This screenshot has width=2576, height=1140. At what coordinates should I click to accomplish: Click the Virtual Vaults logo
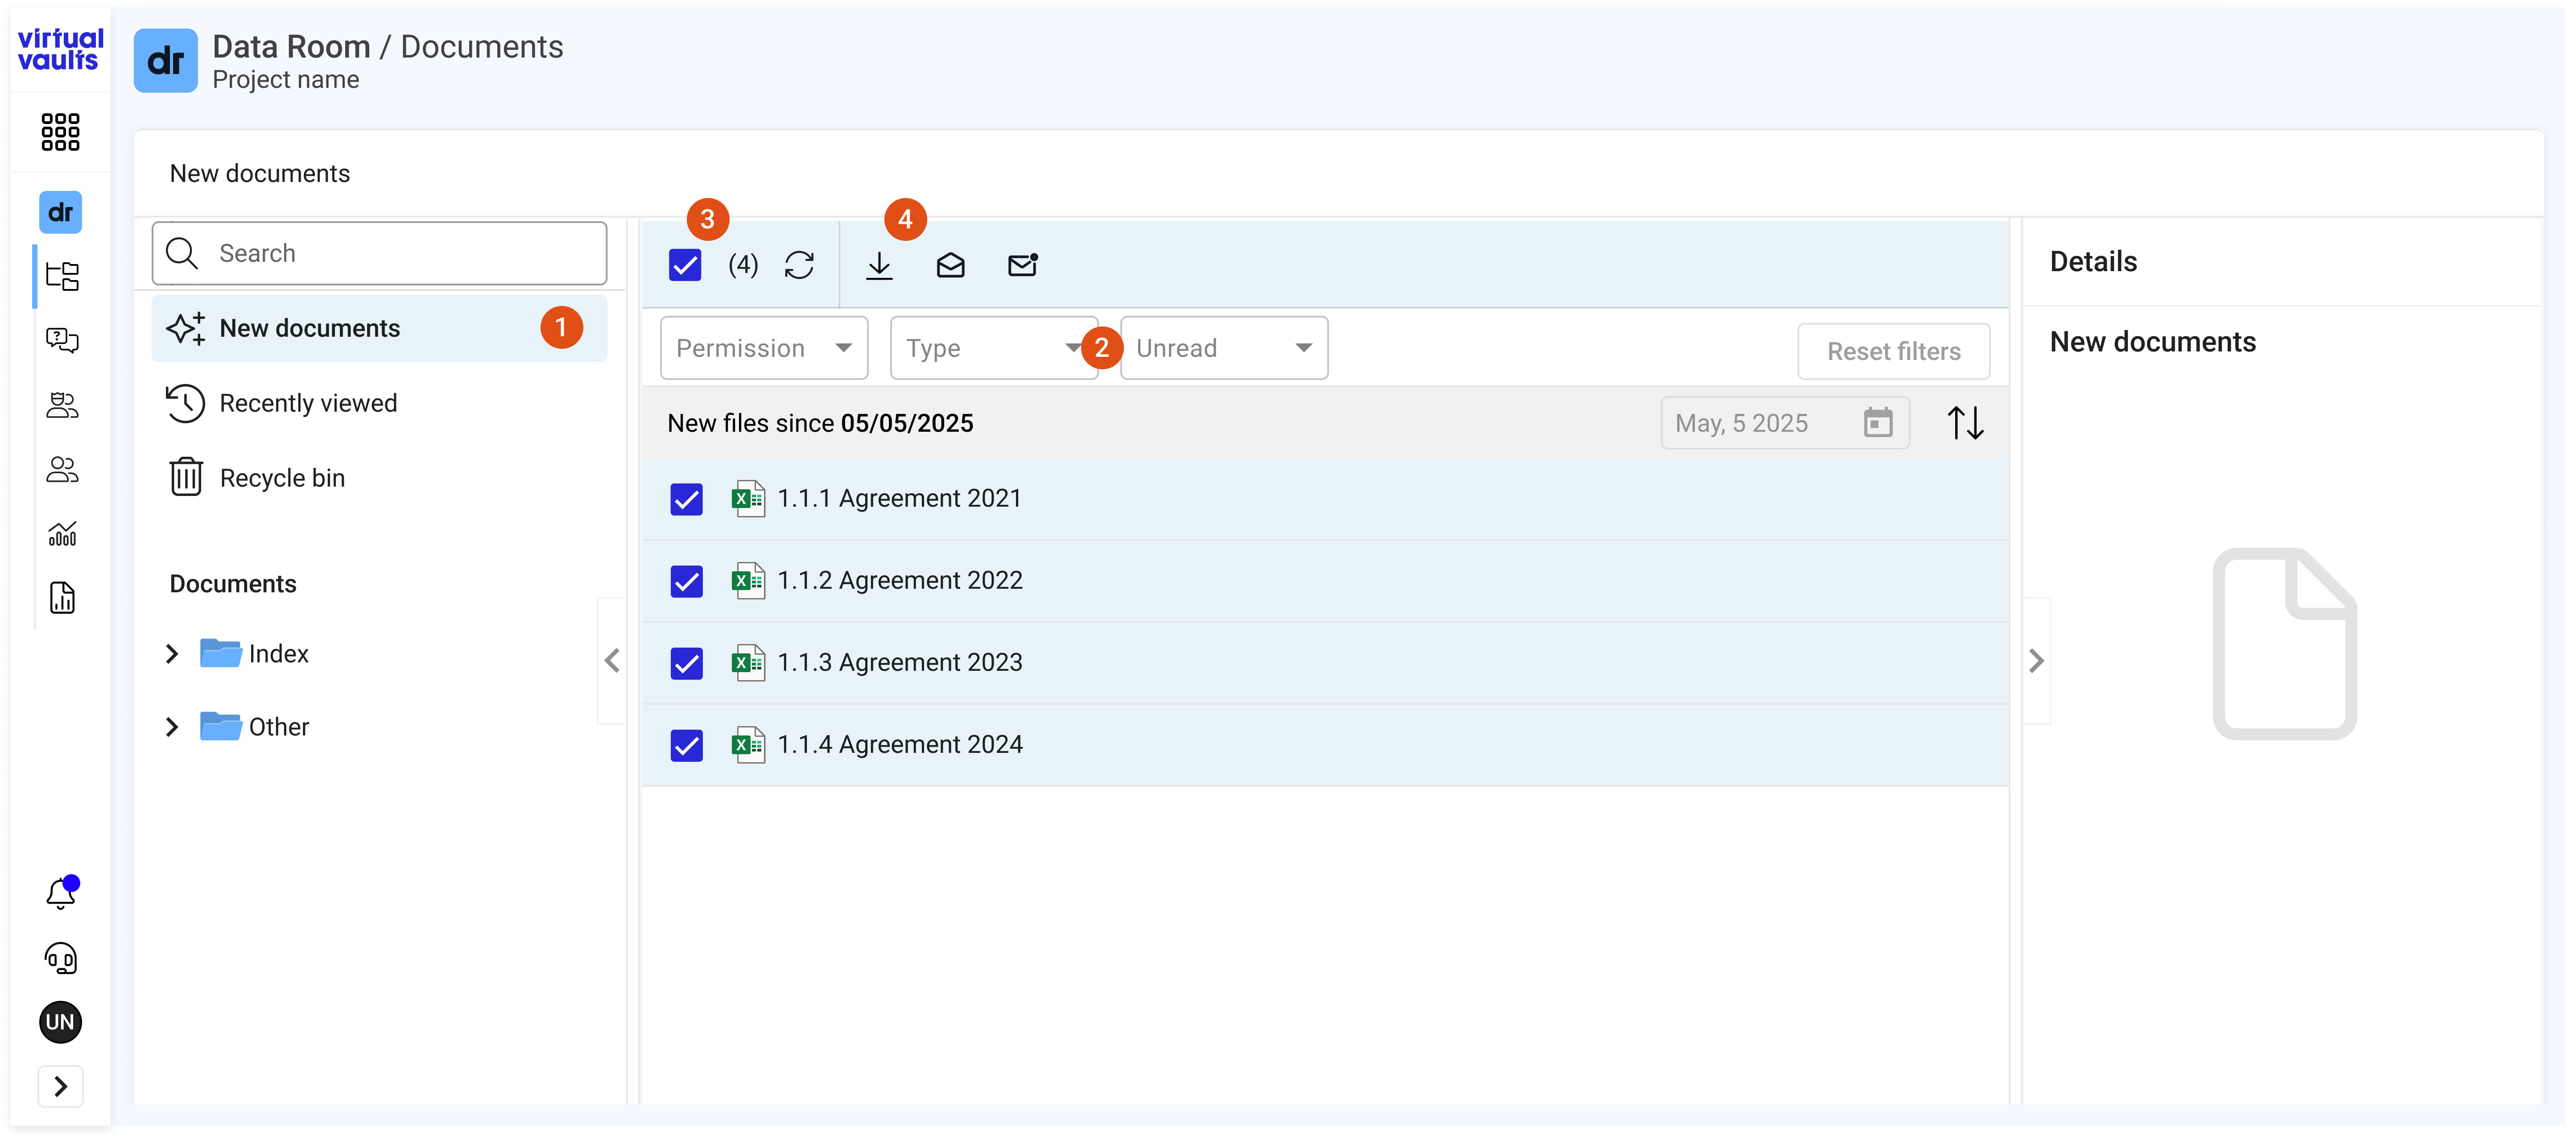(x=60, y=49)
